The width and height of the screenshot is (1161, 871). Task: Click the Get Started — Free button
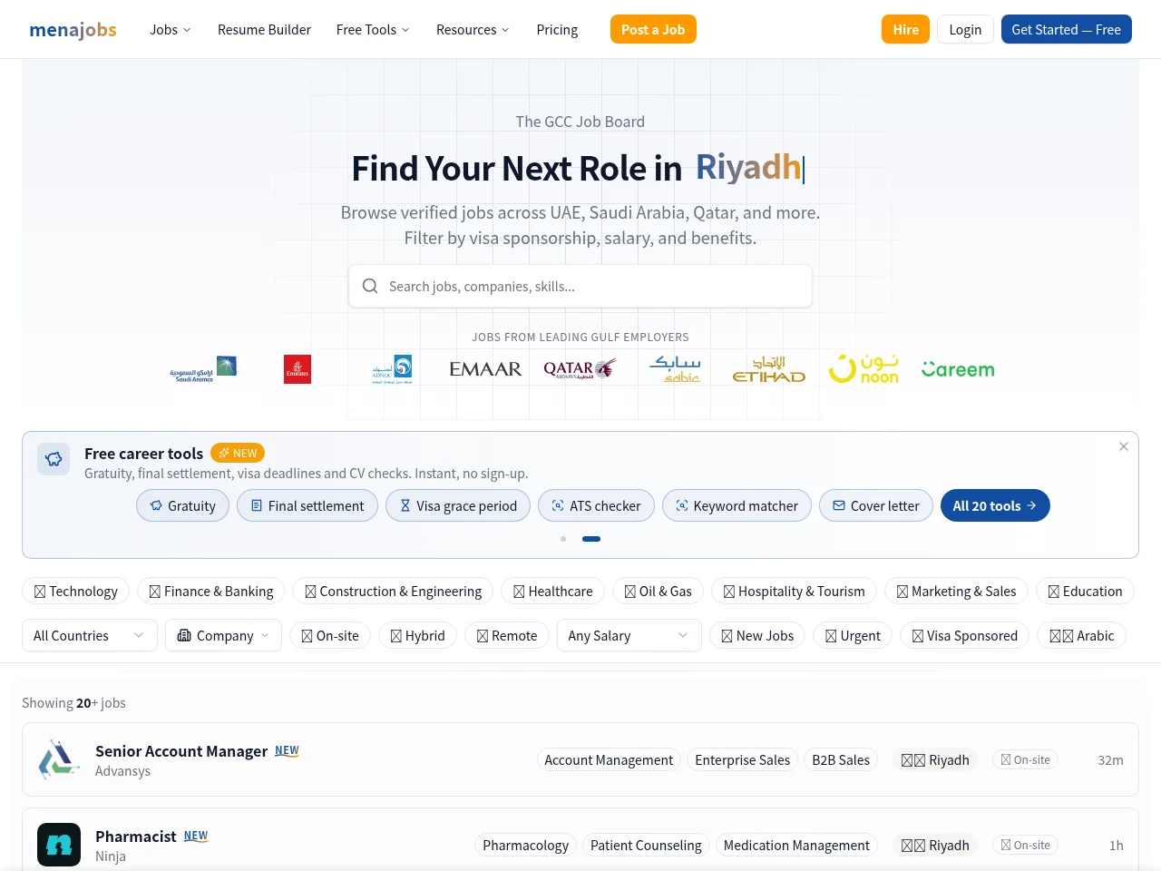pyautogui.click(x=1067, y=30)
